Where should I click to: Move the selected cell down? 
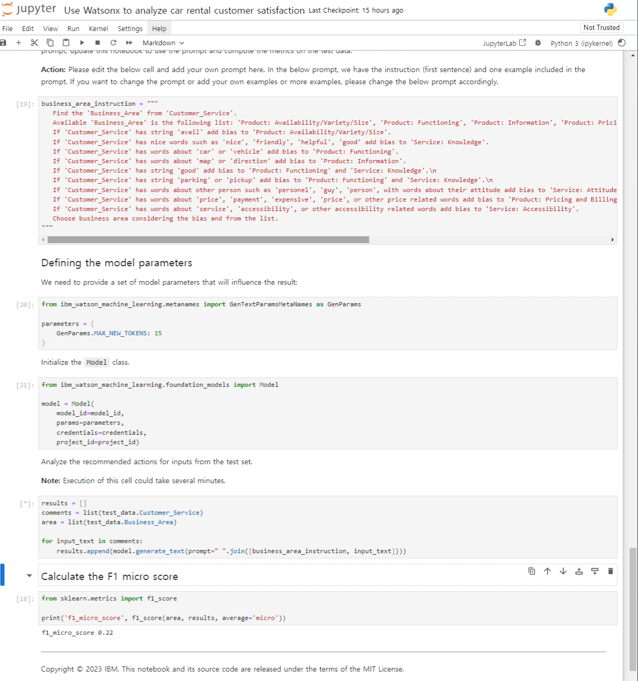point(563,571)
